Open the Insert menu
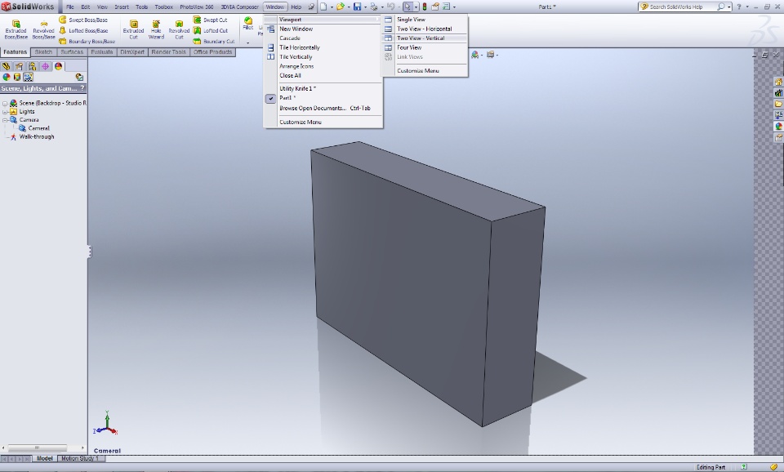The width and height of the screenshot is (784, 472). [122, 7]
